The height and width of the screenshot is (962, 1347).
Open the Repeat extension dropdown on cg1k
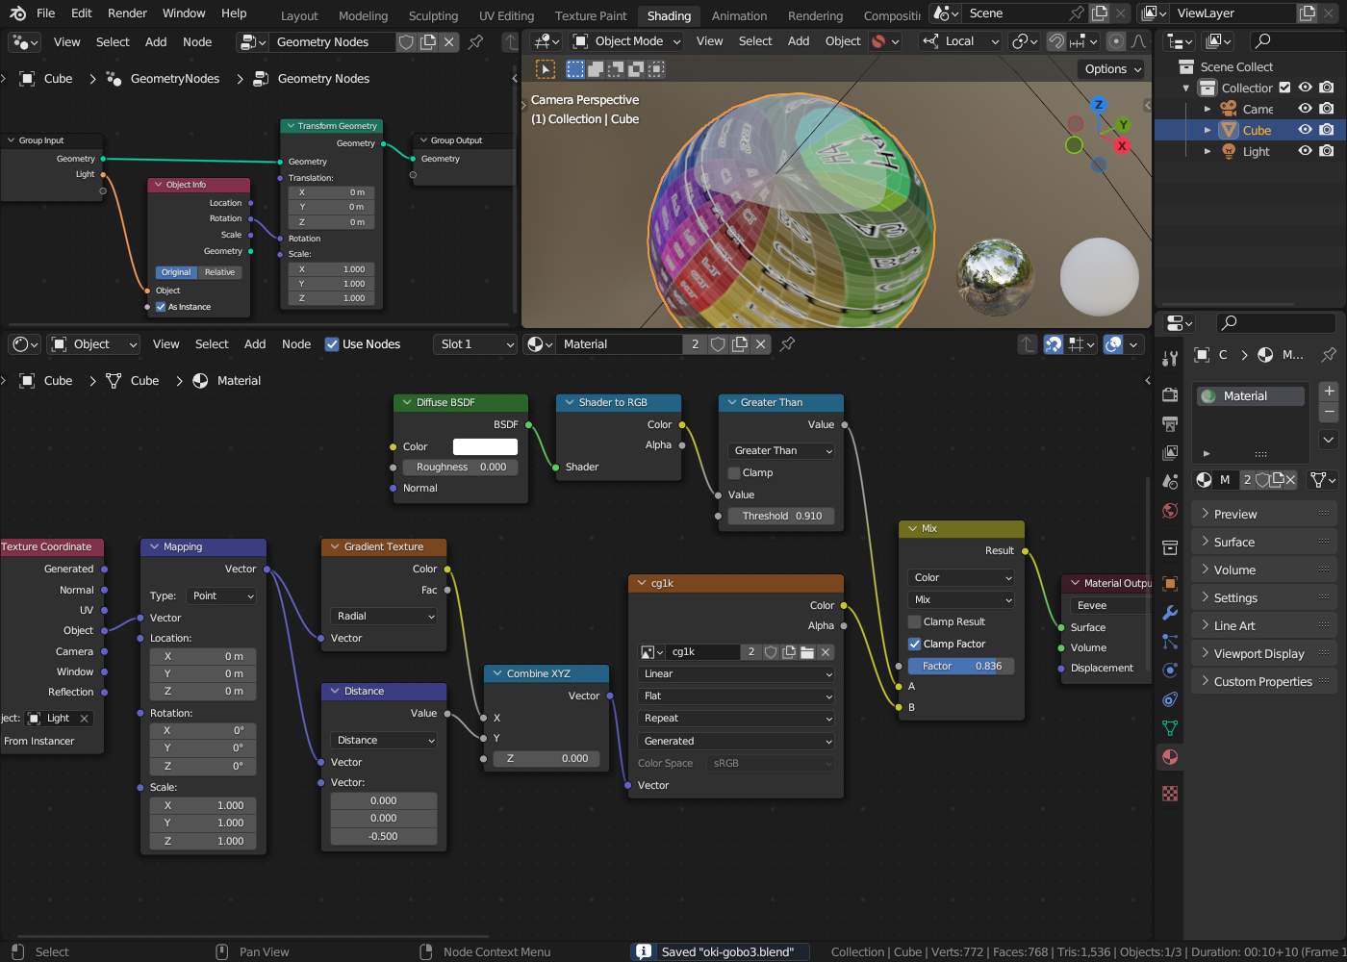(736, 719)
